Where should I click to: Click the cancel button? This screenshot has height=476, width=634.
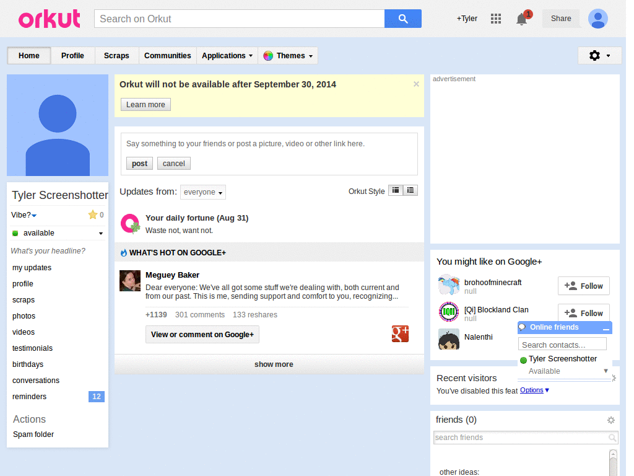click(174, 164)
